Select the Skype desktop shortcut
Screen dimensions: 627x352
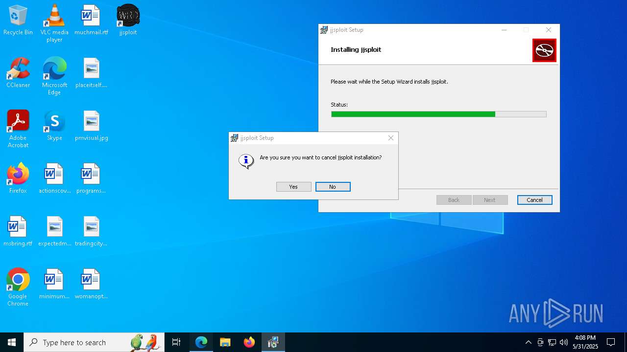[x=54, y=126]
